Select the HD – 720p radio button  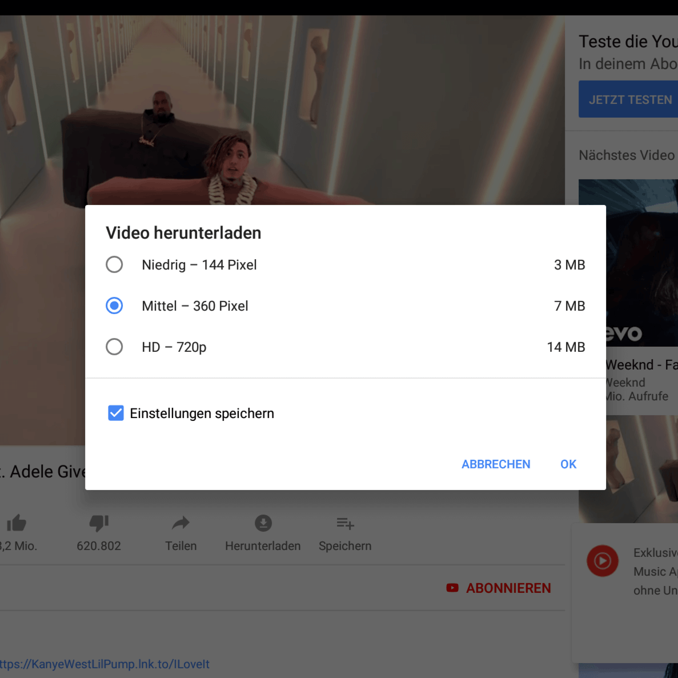tap(114, 347)
